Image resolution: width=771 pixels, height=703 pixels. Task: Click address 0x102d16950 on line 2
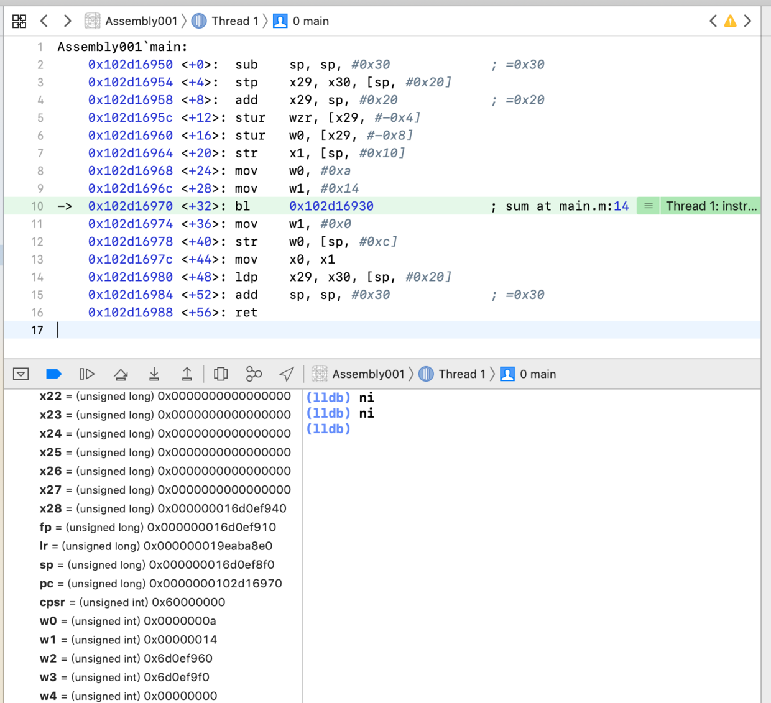coord(131,65)
